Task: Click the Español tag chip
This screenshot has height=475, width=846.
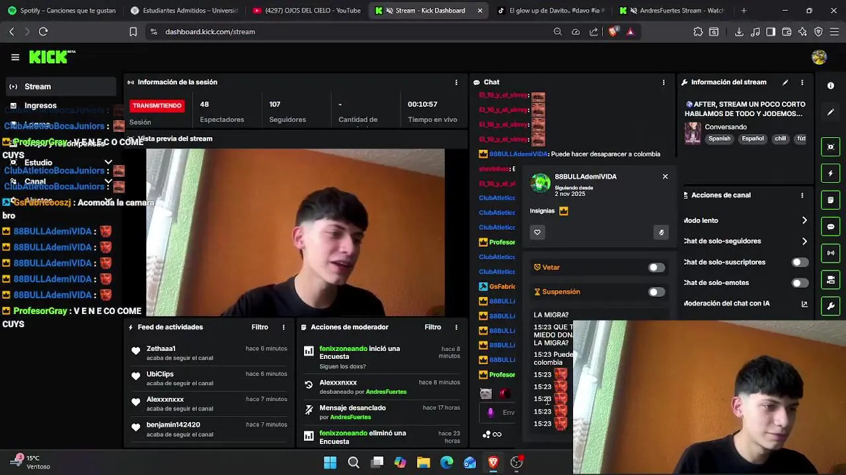Action: coord(752,139)
